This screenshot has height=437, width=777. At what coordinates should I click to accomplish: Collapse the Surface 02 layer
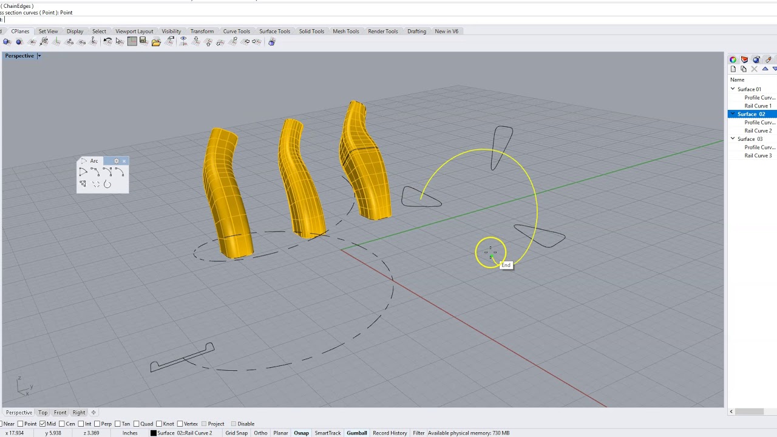tap(733, 114)
